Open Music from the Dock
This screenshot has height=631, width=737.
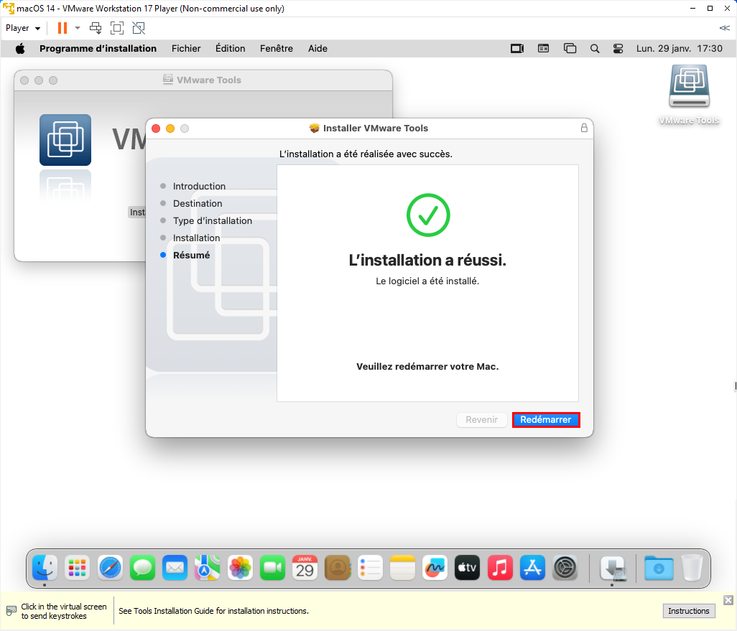(500, 568)
